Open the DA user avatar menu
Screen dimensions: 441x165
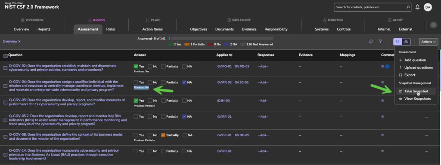428,7
